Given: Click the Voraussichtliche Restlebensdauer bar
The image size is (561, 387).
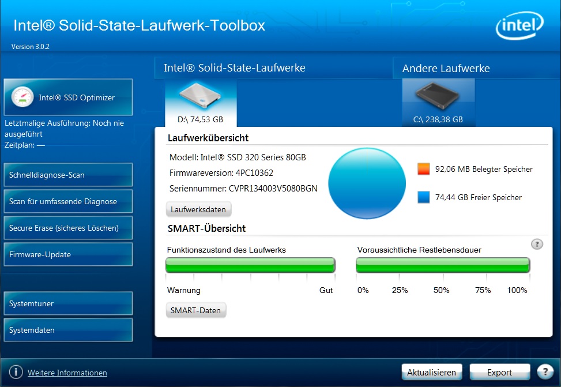Looking at the screenshot, I should (443, 265).
